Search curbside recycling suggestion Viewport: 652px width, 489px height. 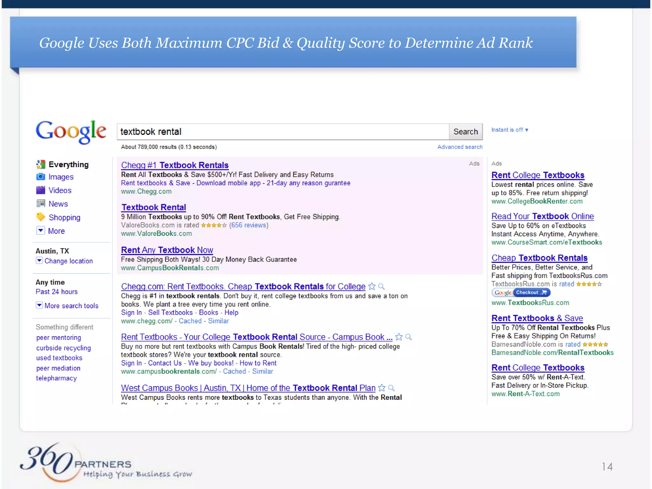[63, 348]
